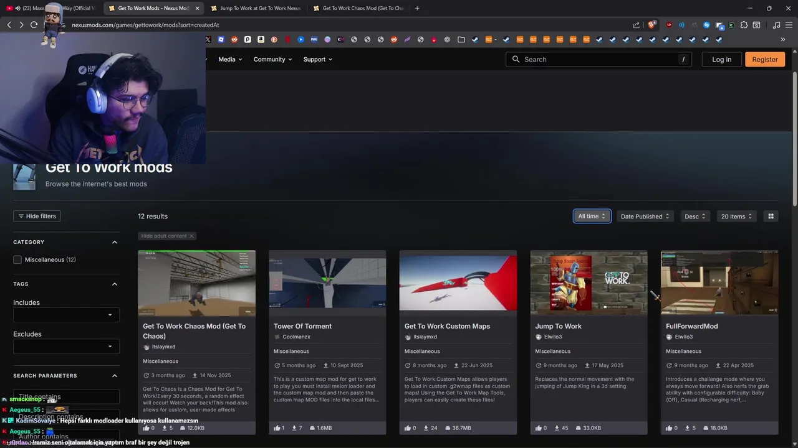Click thumbs-up icon on Tower Of Torment card
798x448 pixels.
(x=277, y=428)
